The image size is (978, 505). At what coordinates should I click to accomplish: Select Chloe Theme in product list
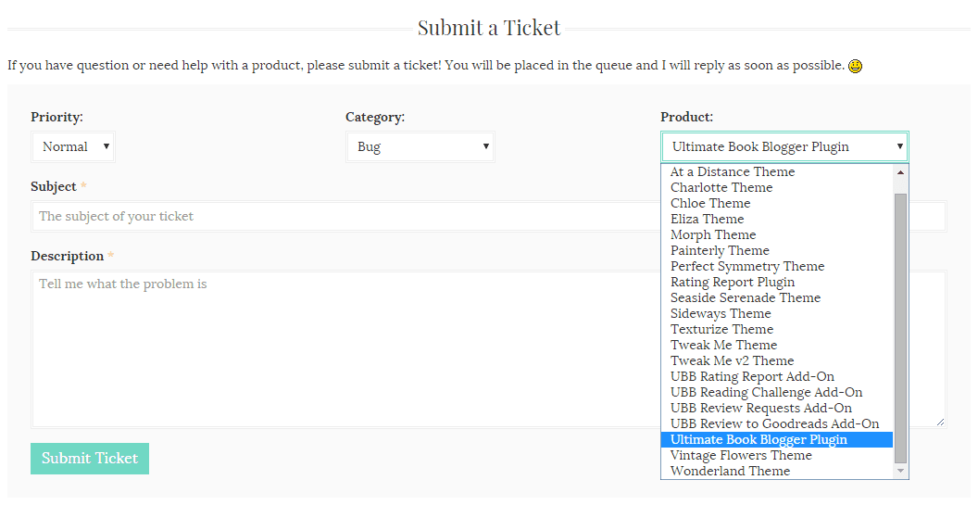[710, 203]
